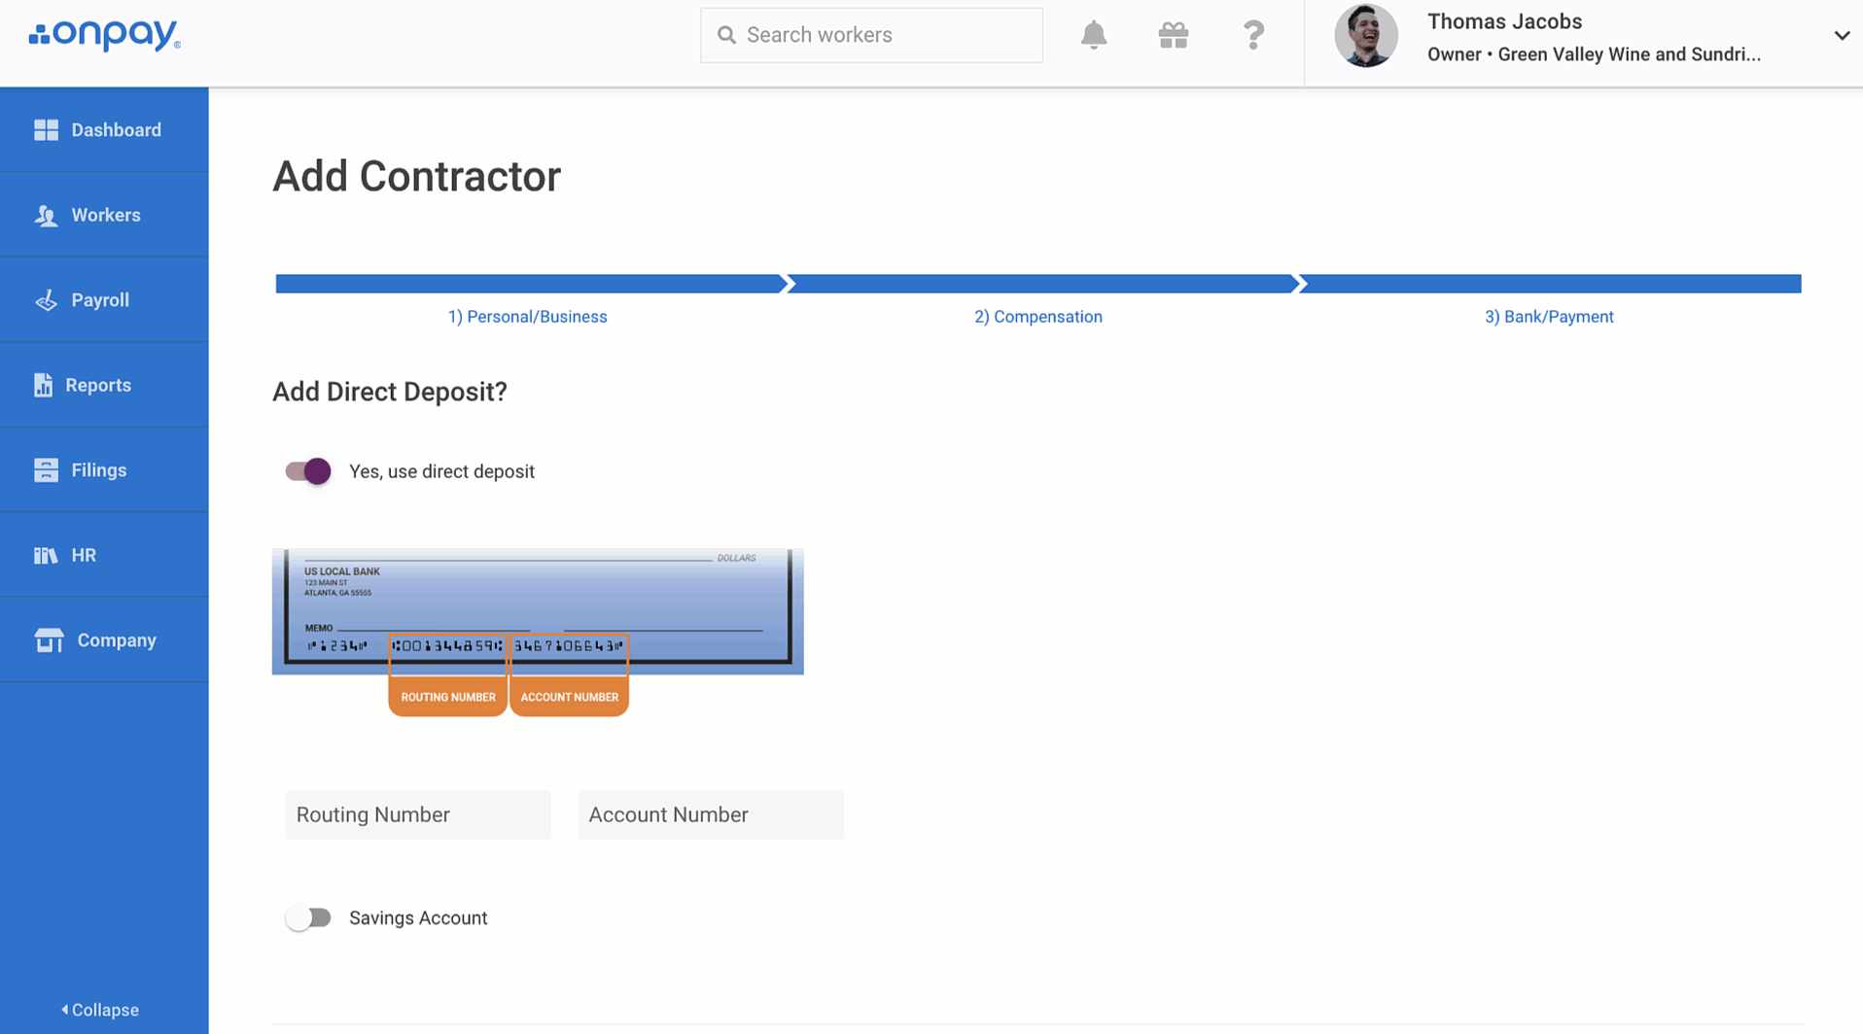Open Filings in the sidebar

point(104,470)
